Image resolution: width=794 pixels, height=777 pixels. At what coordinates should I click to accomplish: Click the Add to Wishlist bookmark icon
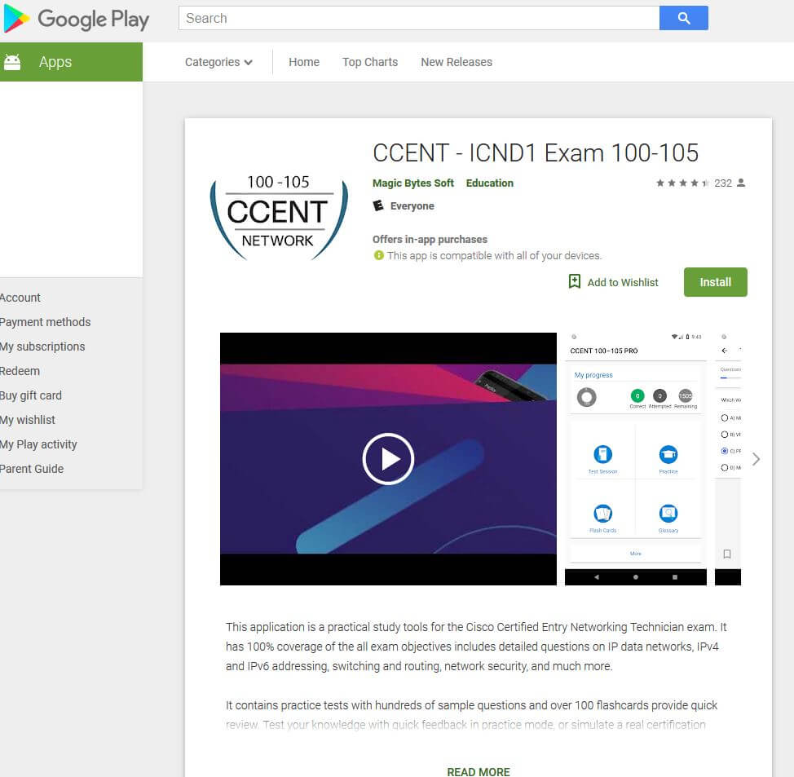point(575,281)
